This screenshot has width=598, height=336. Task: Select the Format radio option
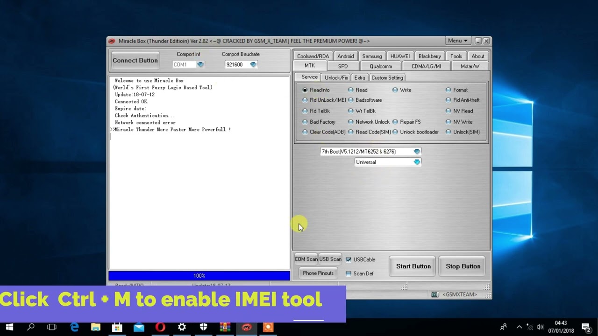click(x=448, y=90)
